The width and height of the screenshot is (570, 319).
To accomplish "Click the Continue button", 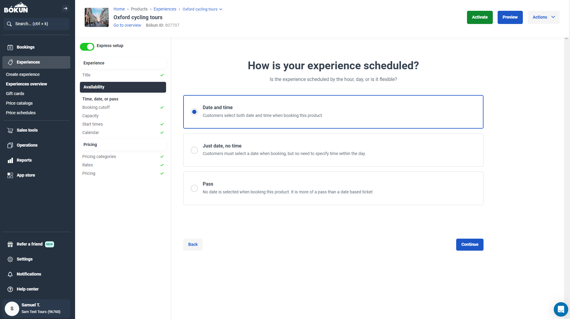I will 470,245.
